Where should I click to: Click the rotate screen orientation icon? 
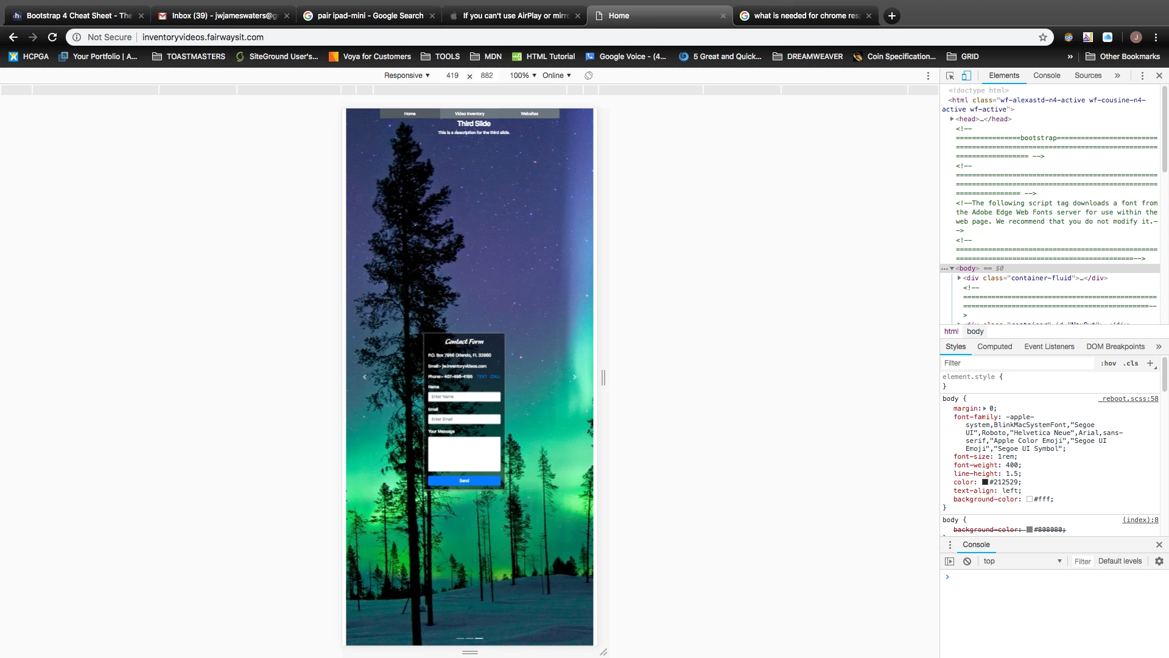589,76
